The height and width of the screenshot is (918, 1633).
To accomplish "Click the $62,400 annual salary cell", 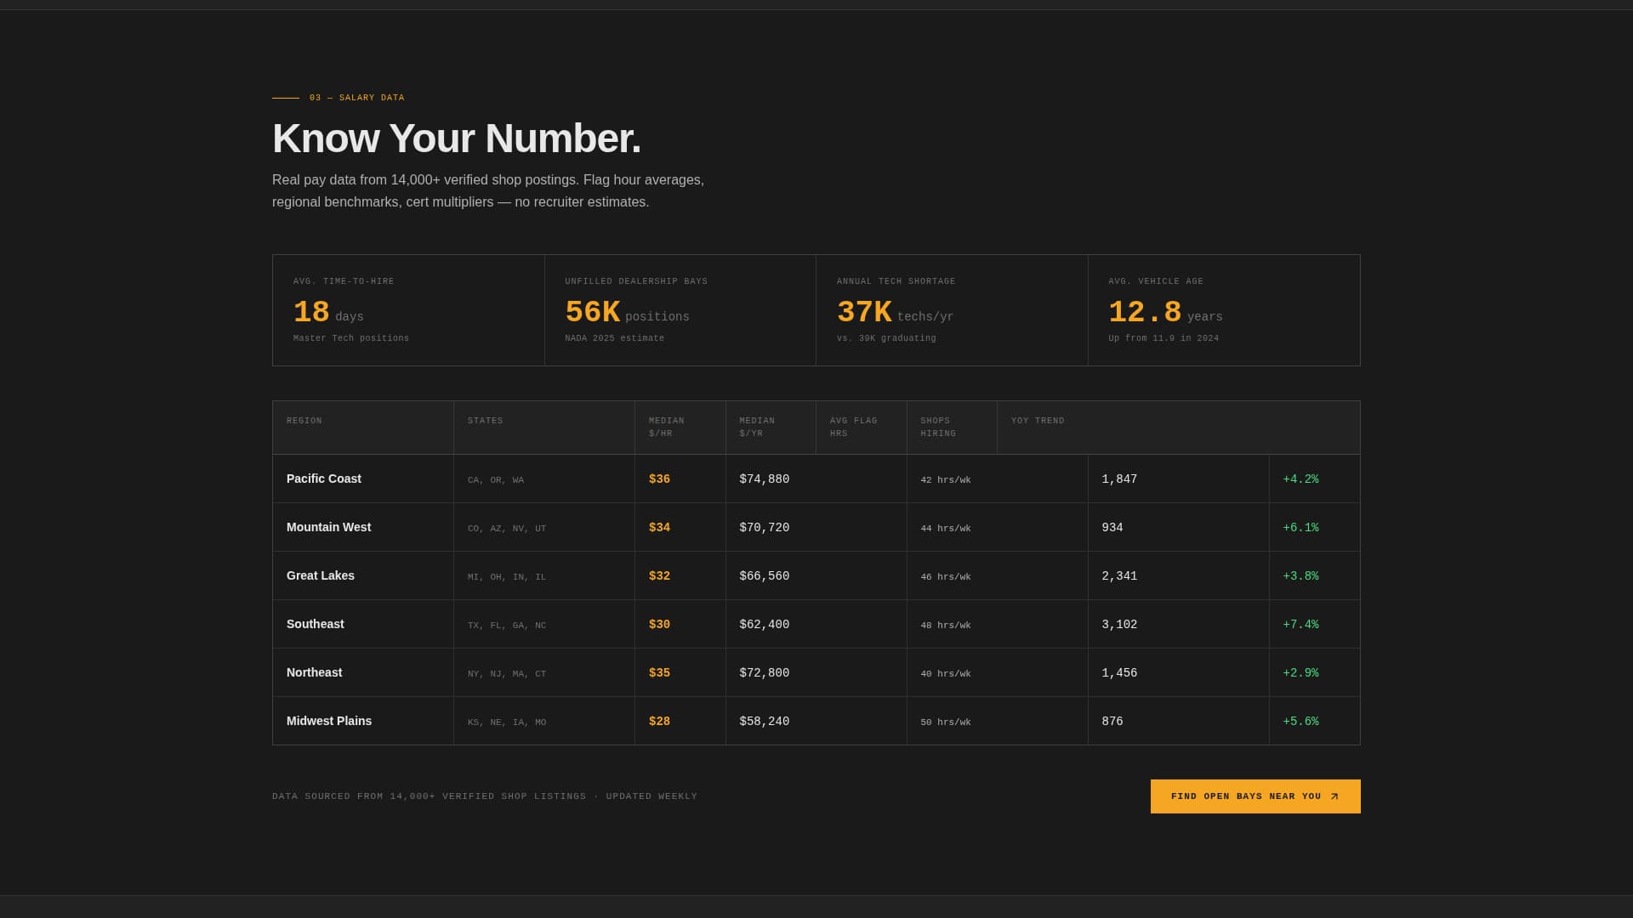I will coord(816,624).
